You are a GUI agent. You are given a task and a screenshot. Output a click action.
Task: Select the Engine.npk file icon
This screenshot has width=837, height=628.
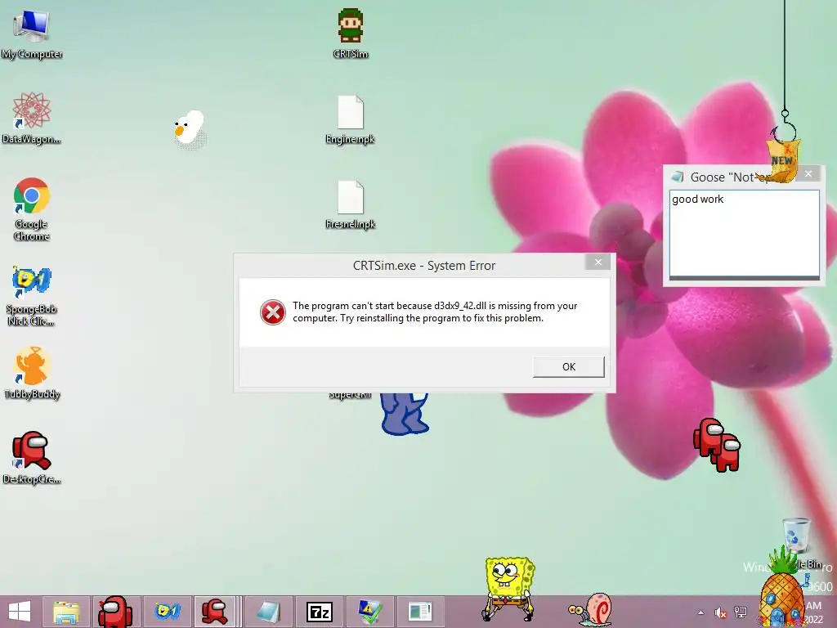350,119
